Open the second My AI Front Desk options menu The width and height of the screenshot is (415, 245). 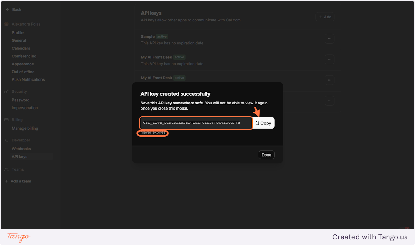point(329,80)
